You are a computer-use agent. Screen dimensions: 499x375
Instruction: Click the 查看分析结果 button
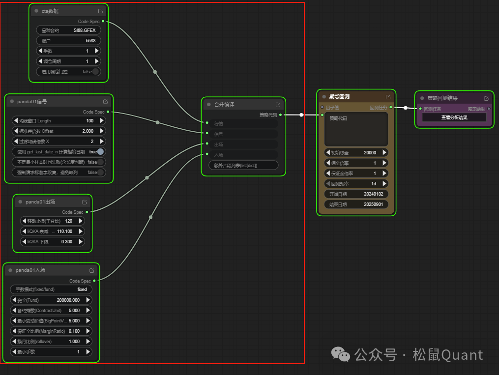coord(454,117)
